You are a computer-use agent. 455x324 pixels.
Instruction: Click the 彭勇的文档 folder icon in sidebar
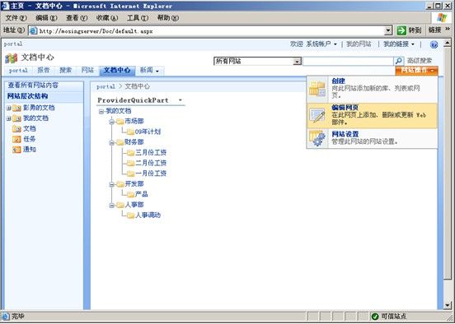(x=16, y=109)
